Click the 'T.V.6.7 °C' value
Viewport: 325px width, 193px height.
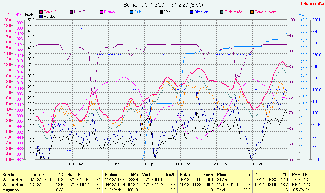click(300, 180)
